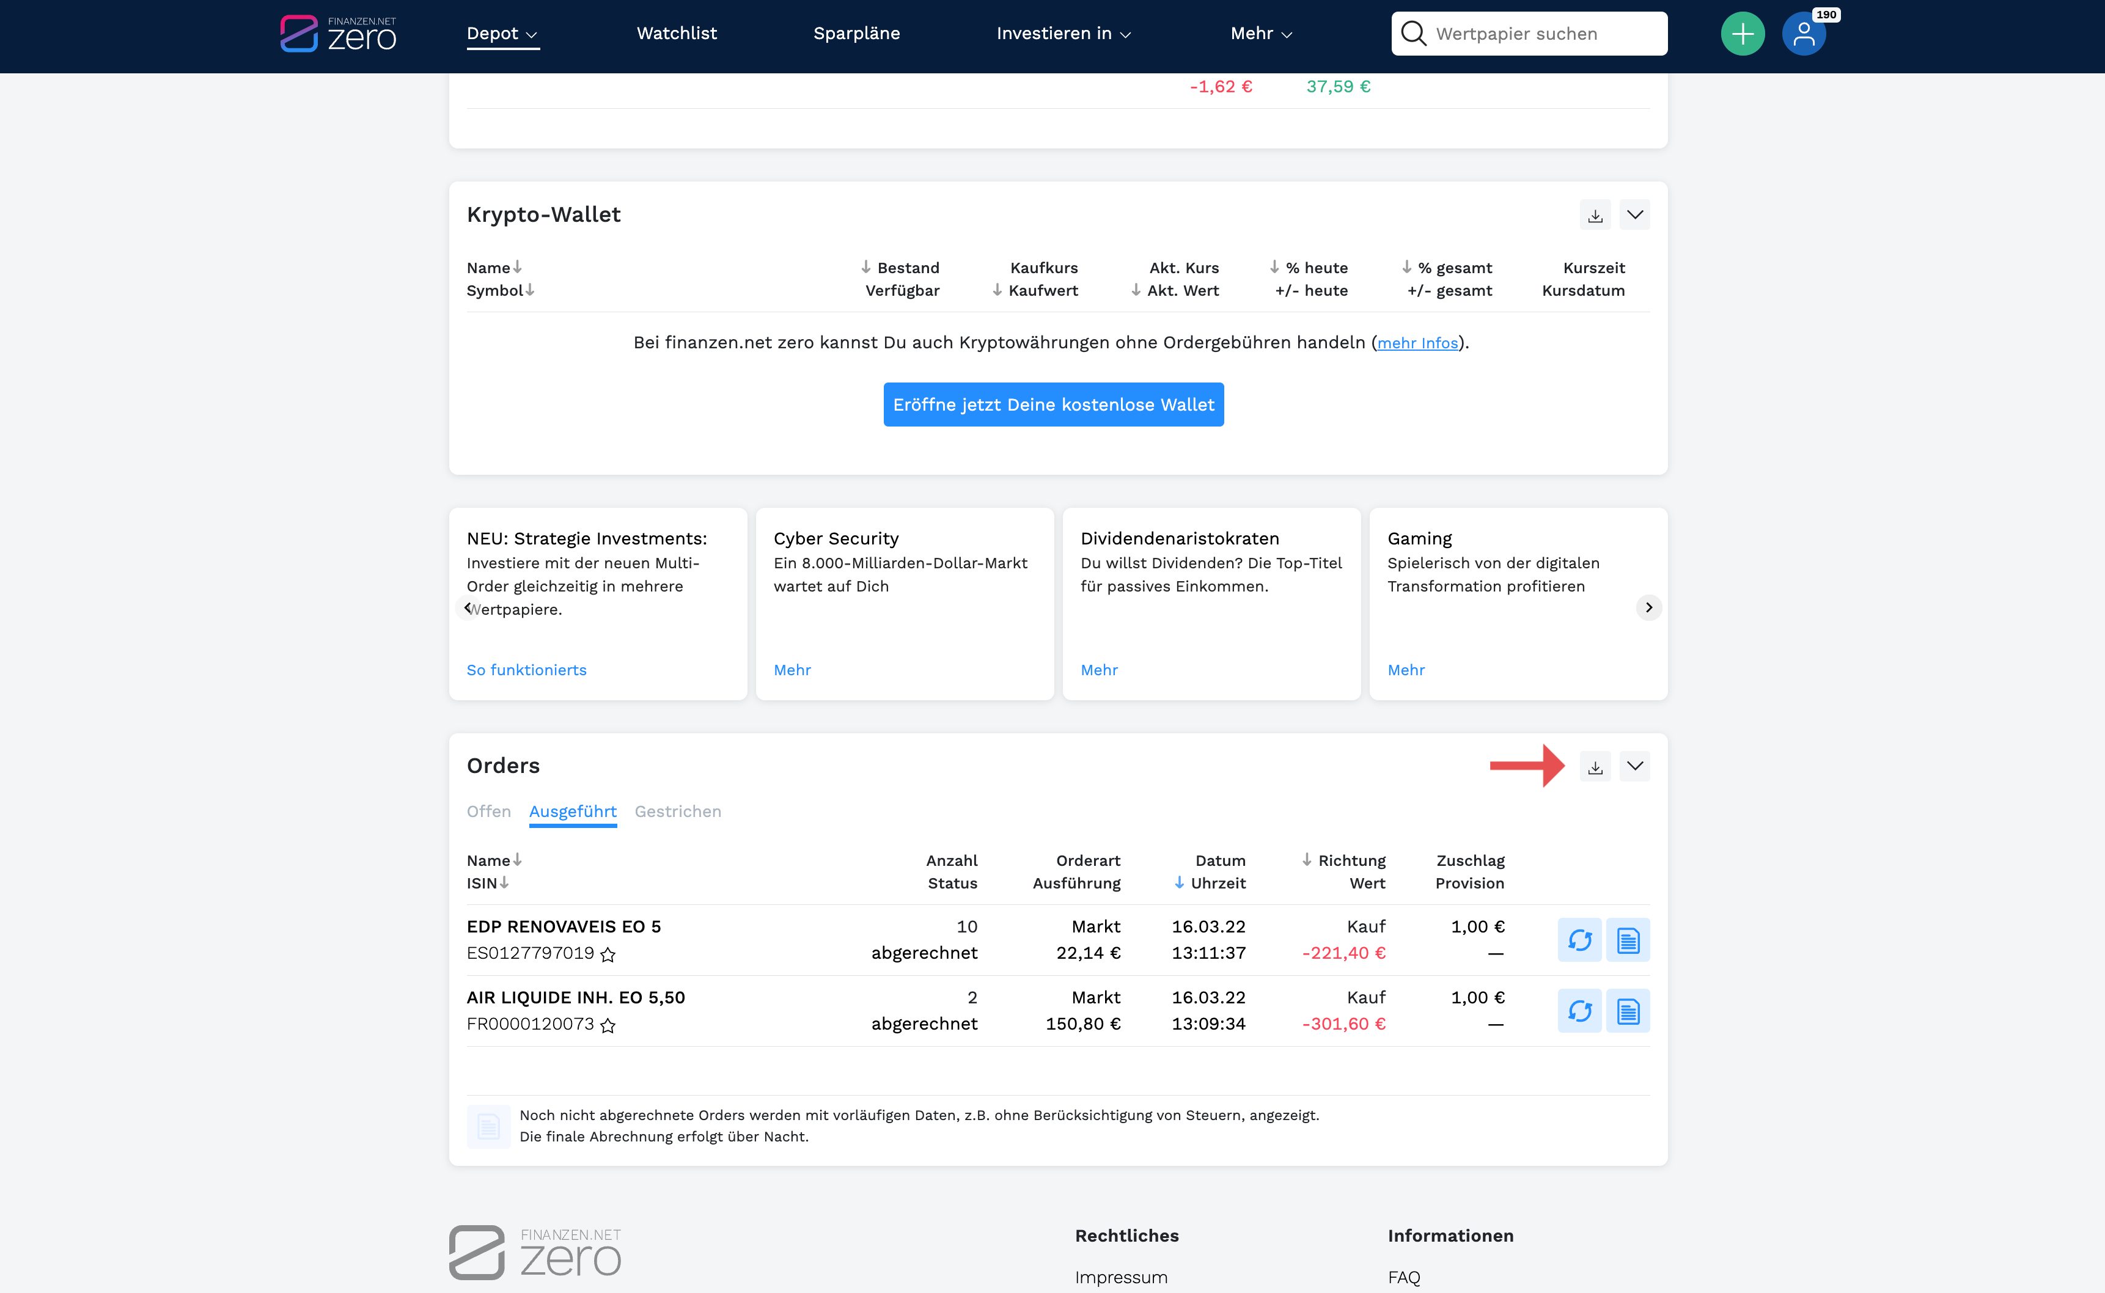The height and width of the screenshot is (1293, 2105).
Task: Open the user profile icon with 190 badge
Action: pyautogui.click(x=1804, y=34)
